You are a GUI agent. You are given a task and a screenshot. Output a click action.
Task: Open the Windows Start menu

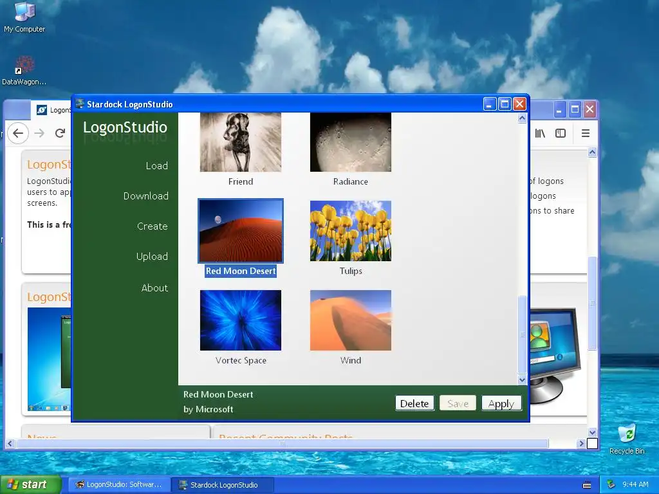point(30,485)
